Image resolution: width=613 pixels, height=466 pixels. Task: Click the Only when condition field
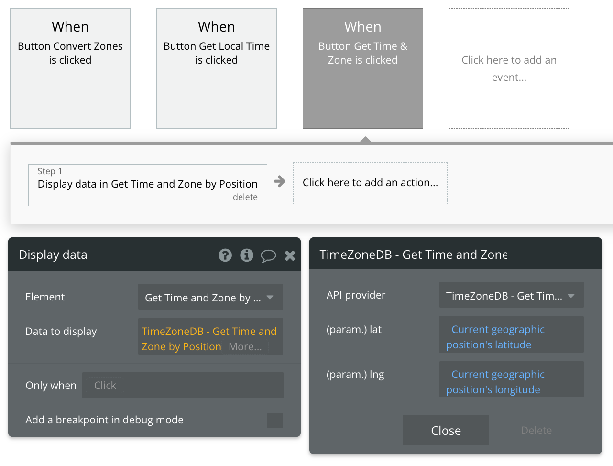pos(183,385)
